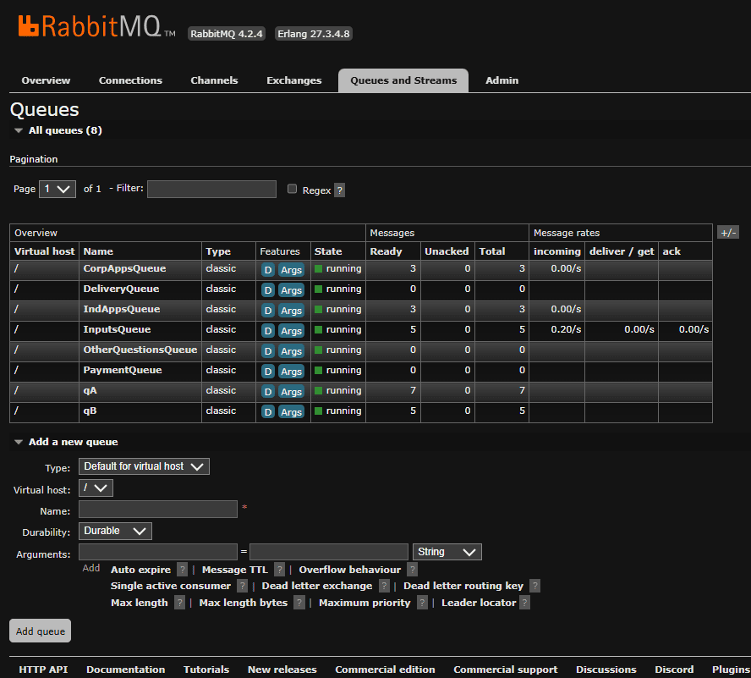Click the +/- column selector button
The height and width of the screenshot is (678, 751).
726,232
